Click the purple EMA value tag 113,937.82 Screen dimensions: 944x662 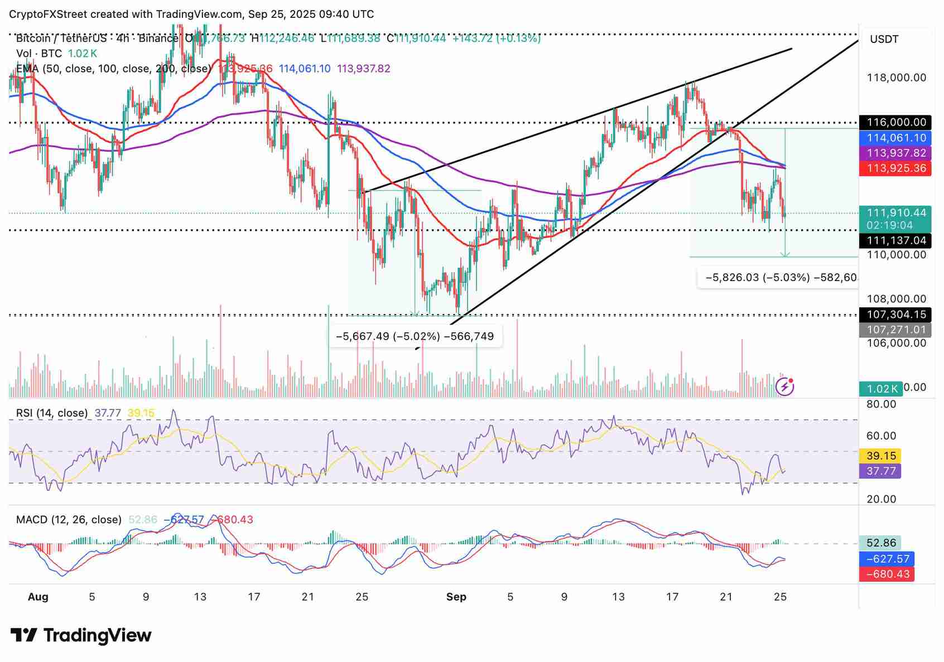click(896, 153)
